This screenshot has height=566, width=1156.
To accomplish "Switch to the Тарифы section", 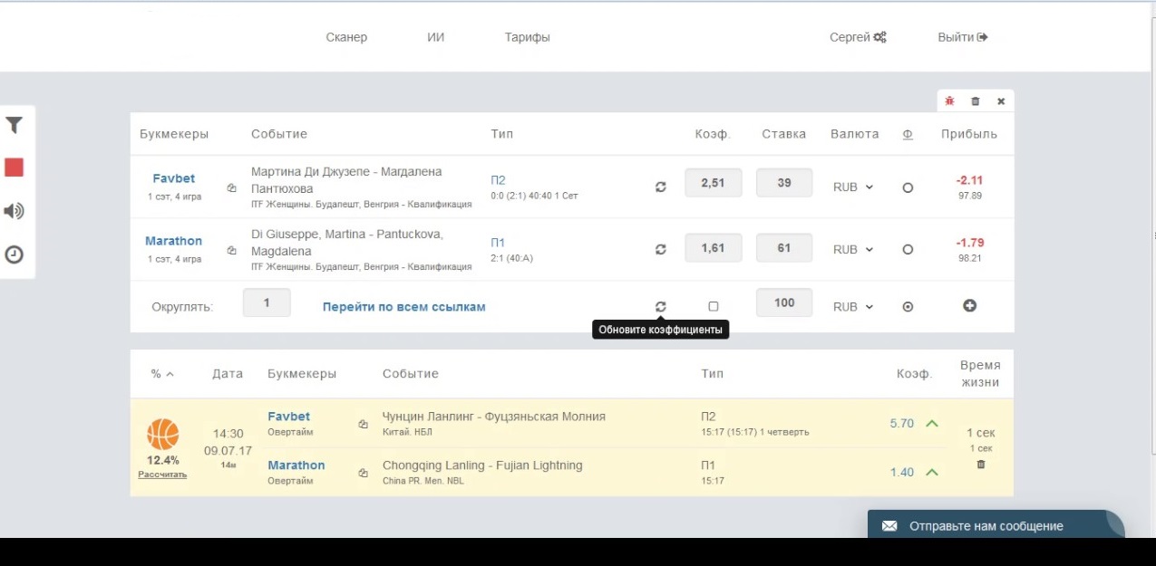I will coord(527,37).
